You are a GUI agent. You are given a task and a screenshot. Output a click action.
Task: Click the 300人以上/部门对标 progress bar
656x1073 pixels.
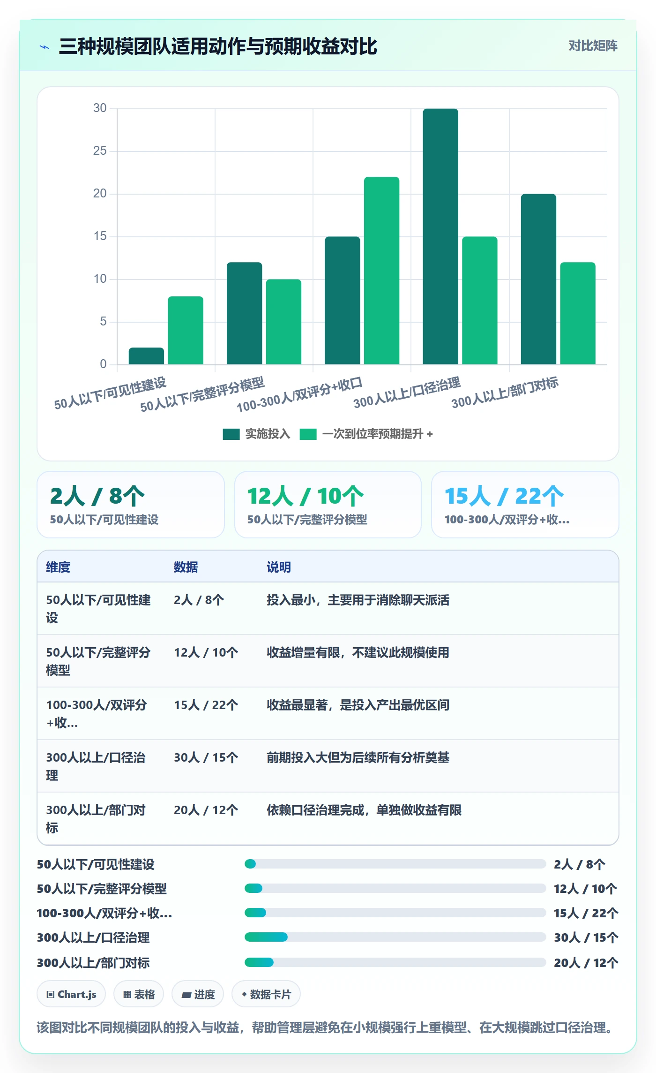click(395, 962)
